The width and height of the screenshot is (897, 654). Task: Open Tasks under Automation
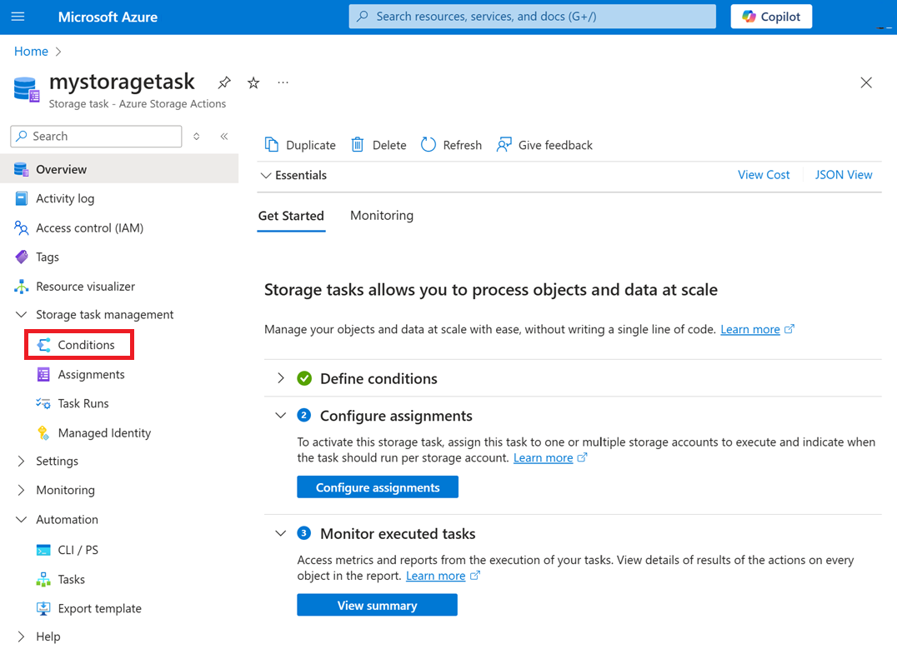click(x=71, y=580)
